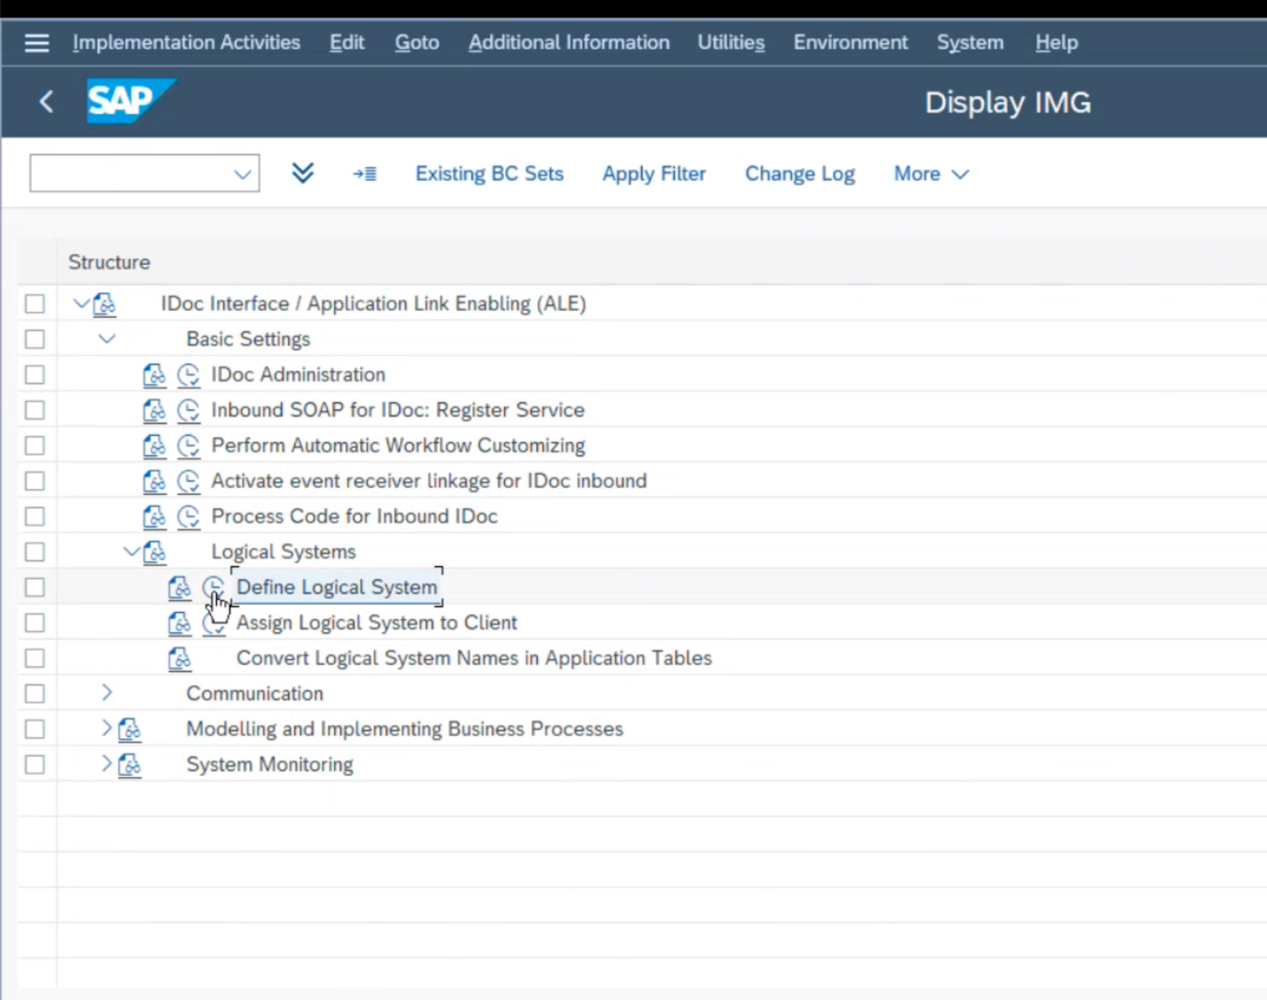Screen dimensions: 1267x1000
Task: Select Convert Logical System Names in Application Tables
Action: pyautogui.click(x=474, y=658)
